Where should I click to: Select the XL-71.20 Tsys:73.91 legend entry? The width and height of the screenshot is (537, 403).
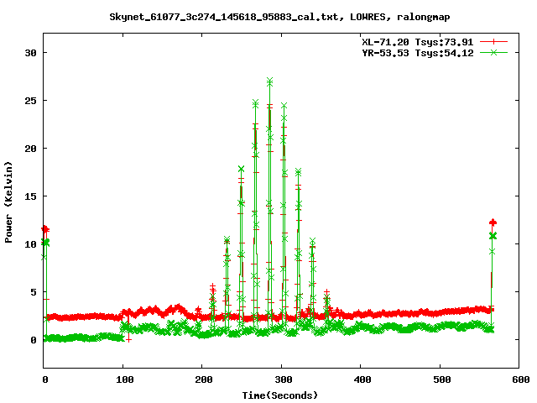pos(416,41)
